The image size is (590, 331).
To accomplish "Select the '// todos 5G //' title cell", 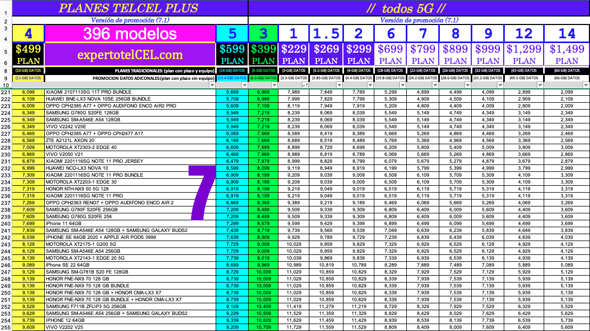I will pyautogui.click(x=419, y=9).
